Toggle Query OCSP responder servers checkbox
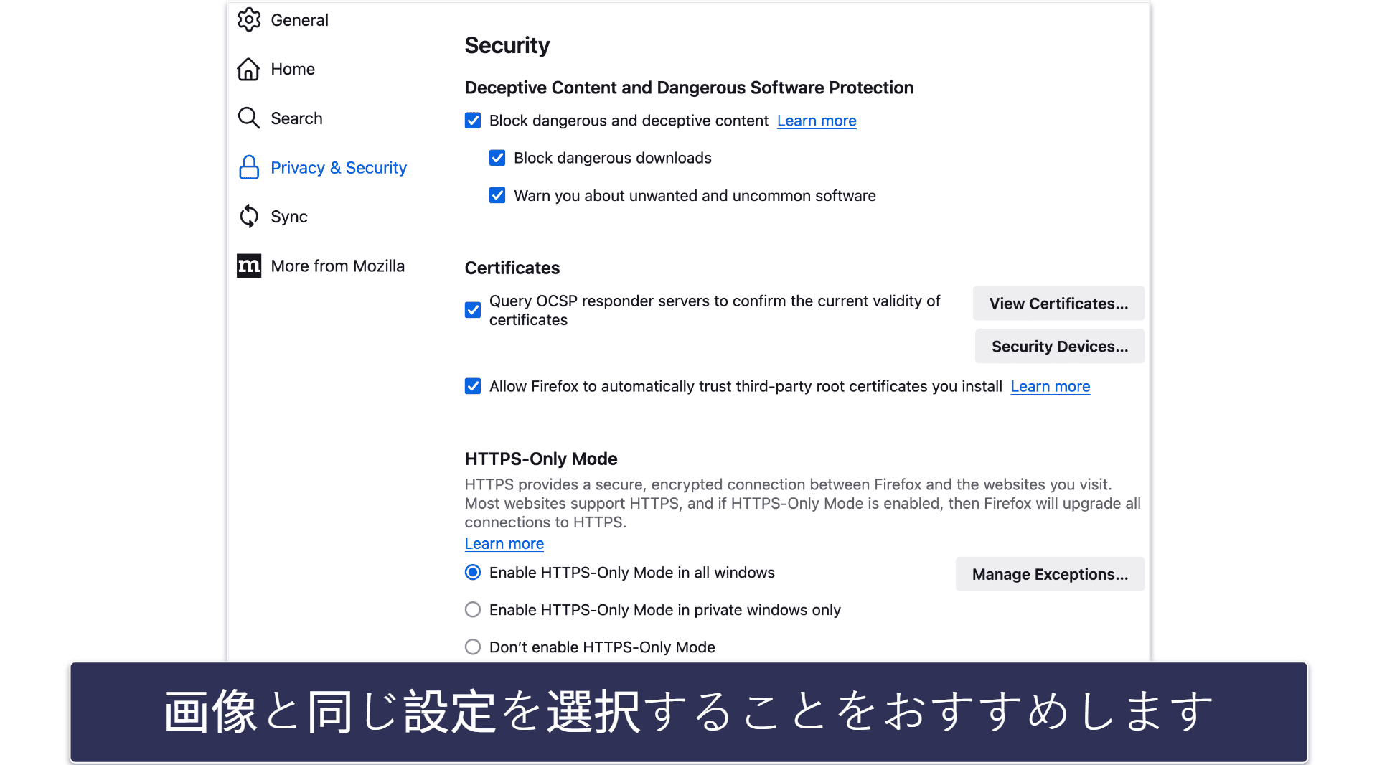 (473, 310)
